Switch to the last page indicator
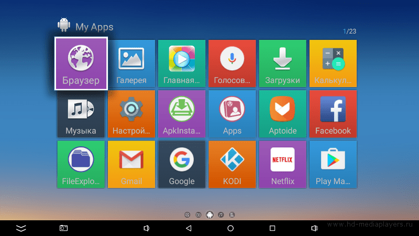Screen dimensions: 419x236 (232, 214)
